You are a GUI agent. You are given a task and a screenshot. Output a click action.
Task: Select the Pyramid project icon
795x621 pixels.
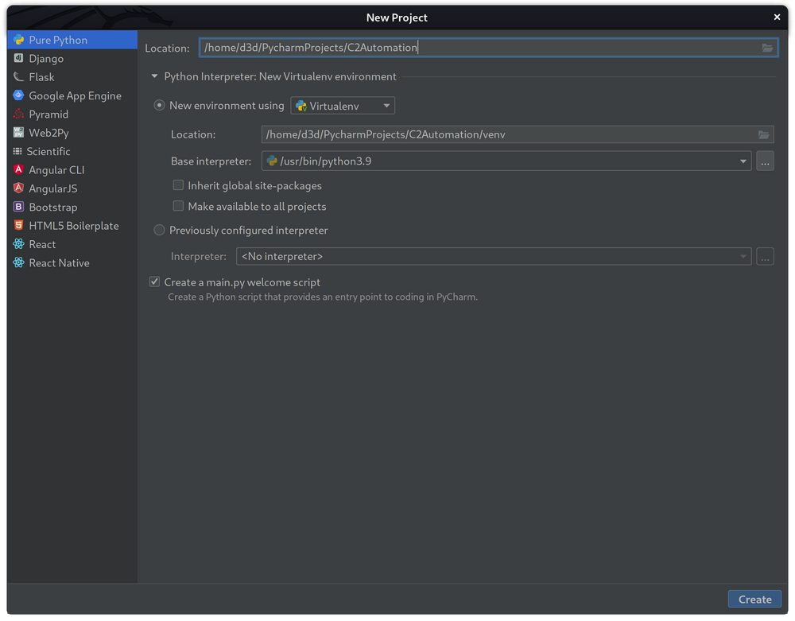click(x=17, y=114)
